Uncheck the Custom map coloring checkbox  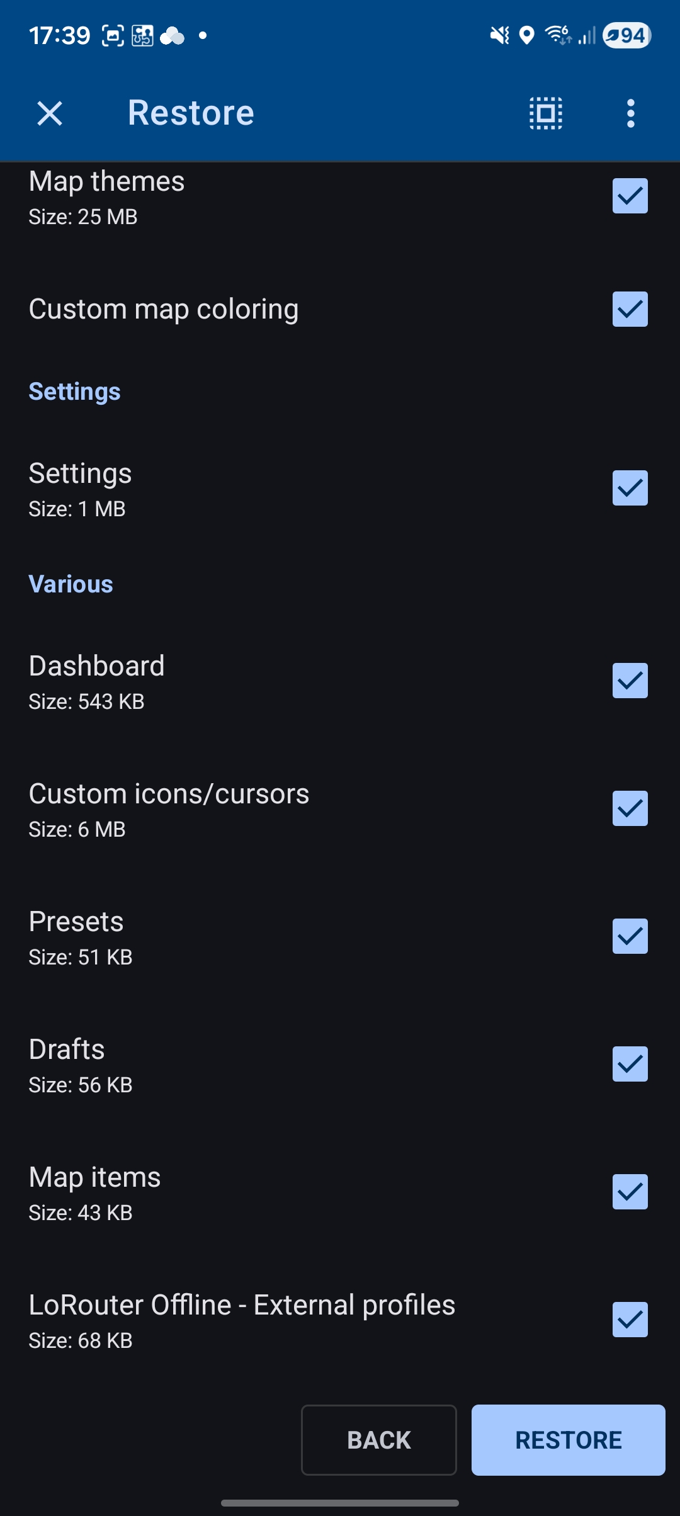point(630,309)
